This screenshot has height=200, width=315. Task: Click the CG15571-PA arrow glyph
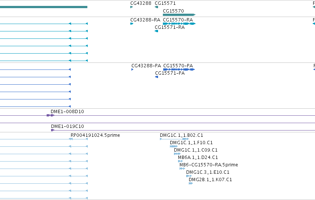tap(157, 77)
